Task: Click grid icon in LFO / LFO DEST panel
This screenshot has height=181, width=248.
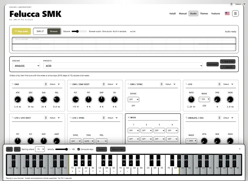Action: coord(46,118)
